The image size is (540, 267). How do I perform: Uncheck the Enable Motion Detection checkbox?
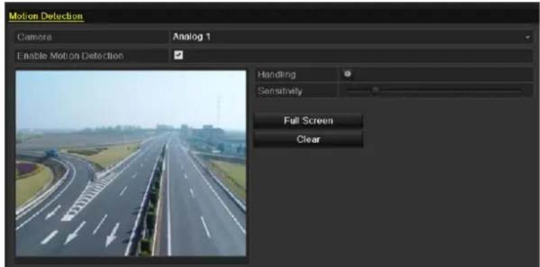(x=178, y=55)
